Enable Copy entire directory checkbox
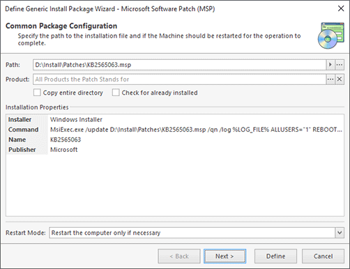The width and height of the screenshot is (350, 269). [x=37, y=93]
